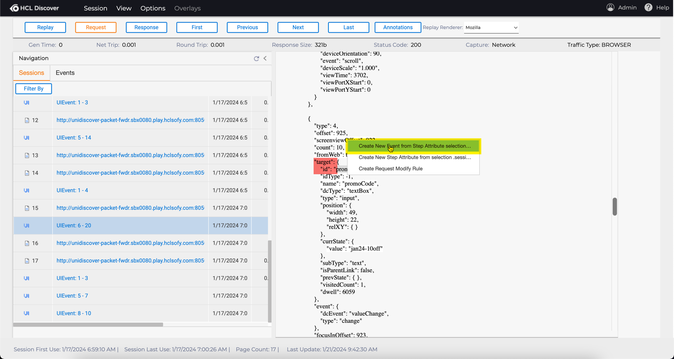This screenshot has height=359, width=674.
Task: Open the Replay Renderer dropdown
Action: click(x=491, y=28)
